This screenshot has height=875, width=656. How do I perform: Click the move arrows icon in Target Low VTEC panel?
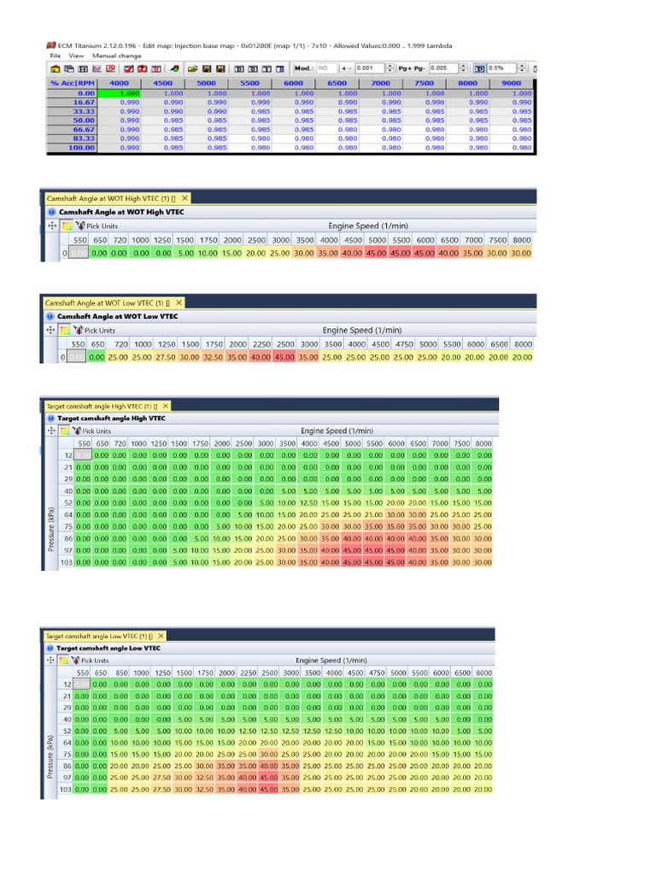click(x=50, y=661)
